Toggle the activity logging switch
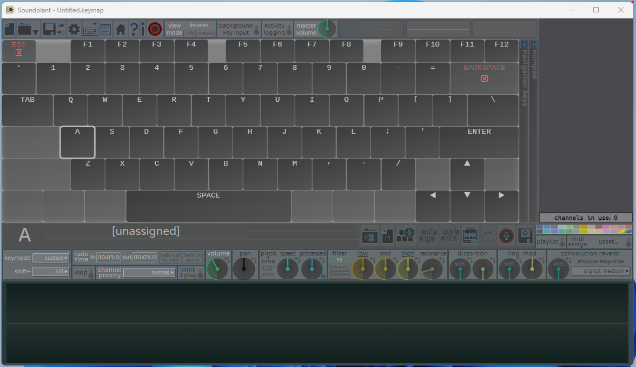 point(289,30)
